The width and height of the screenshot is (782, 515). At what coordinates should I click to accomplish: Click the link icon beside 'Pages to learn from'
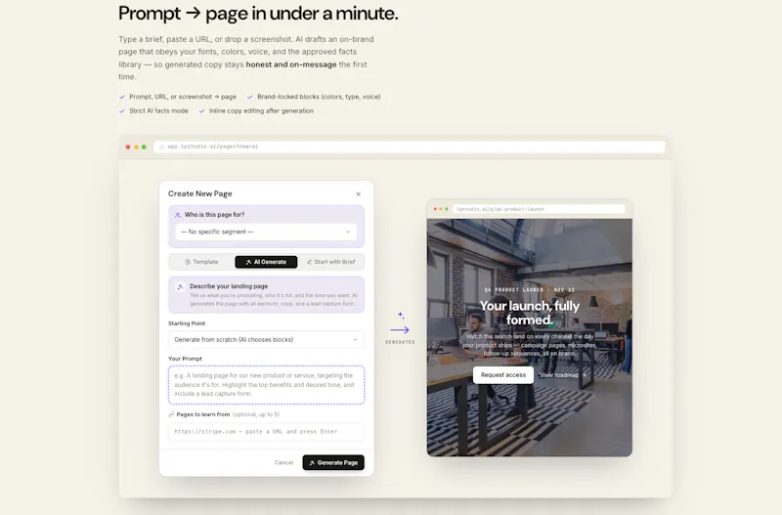pyautogui.click(x=172, y=414)
